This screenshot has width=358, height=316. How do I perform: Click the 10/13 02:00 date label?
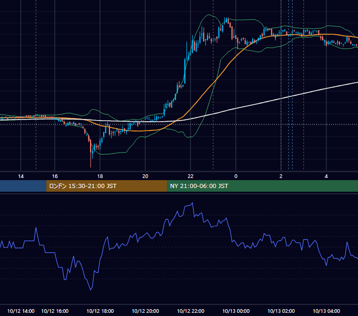(x=281, y=311)
